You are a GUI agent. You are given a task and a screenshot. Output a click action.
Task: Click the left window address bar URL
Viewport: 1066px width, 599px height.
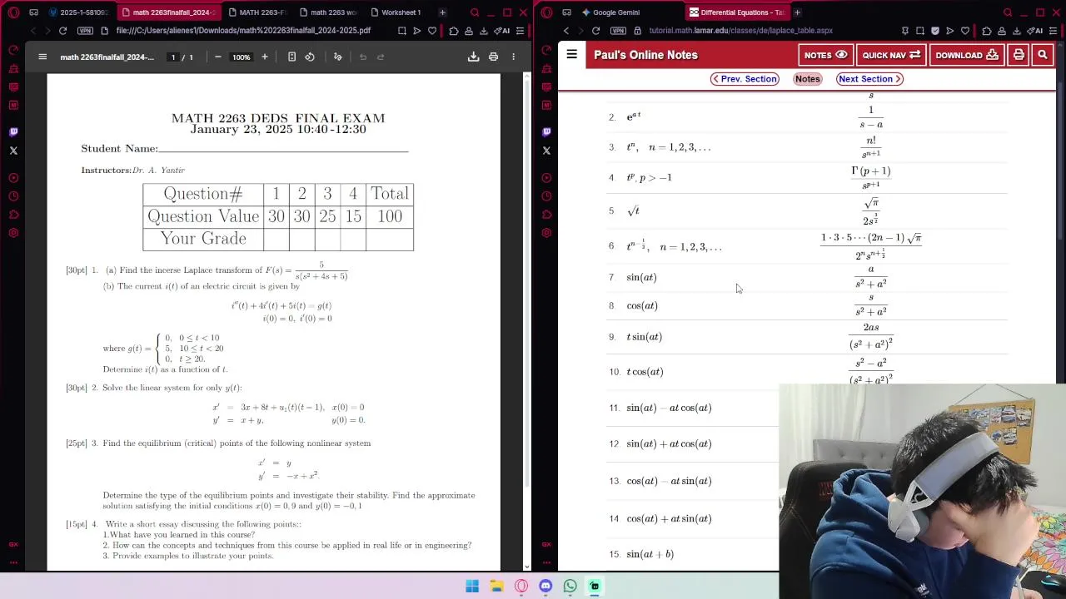point(243,31)
